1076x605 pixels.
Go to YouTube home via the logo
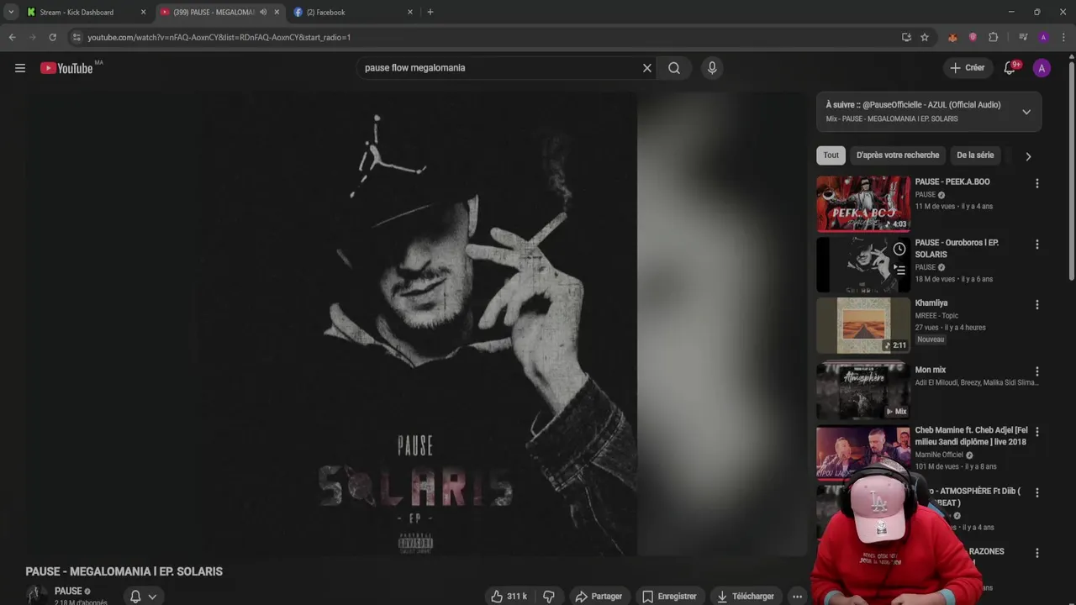[x=66, y=68]
